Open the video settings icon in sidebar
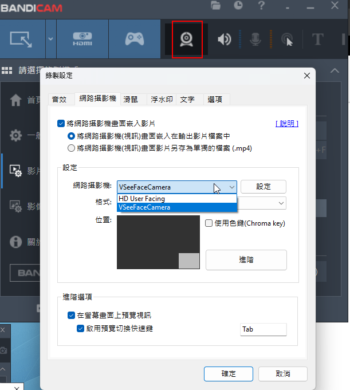 tap(15, 171)
